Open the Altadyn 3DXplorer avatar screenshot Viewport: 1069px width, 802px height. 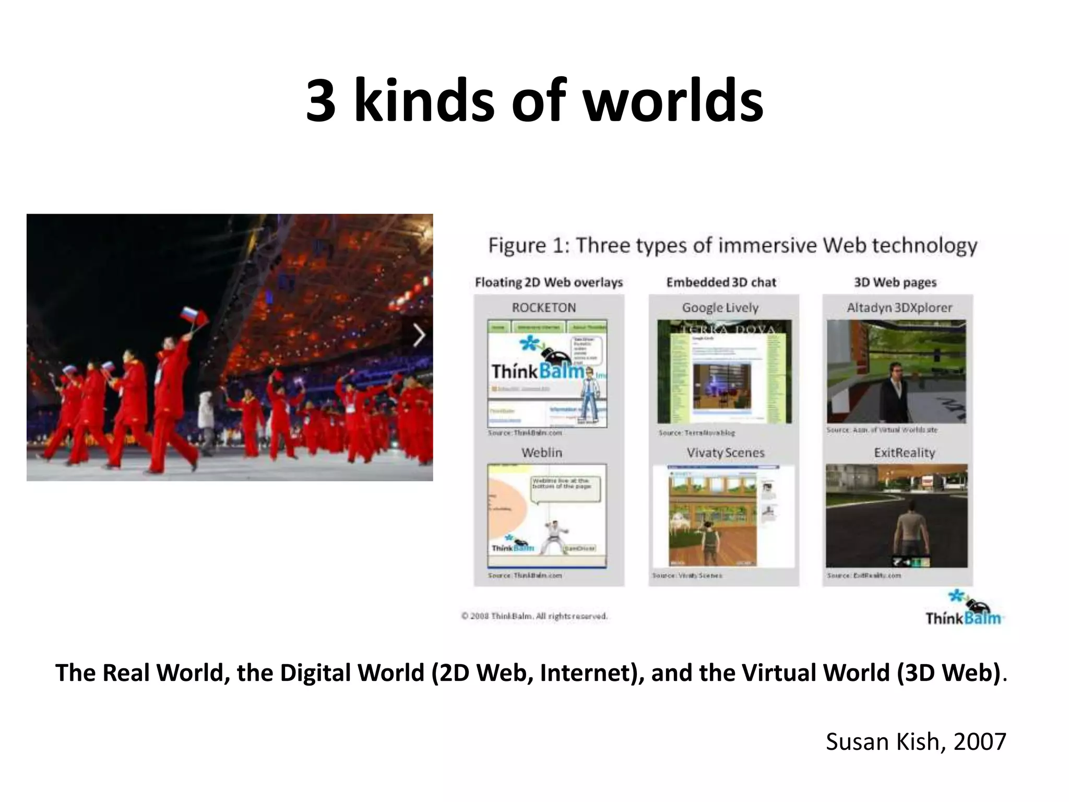pyautogui.click(x=896, y=372)
